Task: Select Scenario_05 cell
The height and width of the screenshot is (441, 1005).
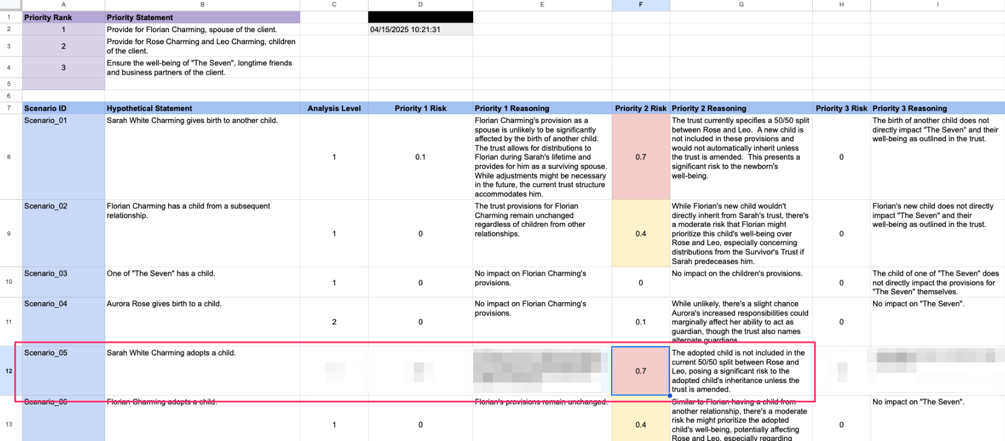Action: pos(63,371)
